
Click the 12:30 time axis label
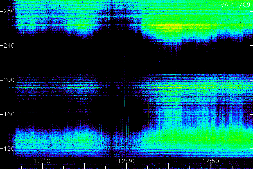tap(126, 161)
